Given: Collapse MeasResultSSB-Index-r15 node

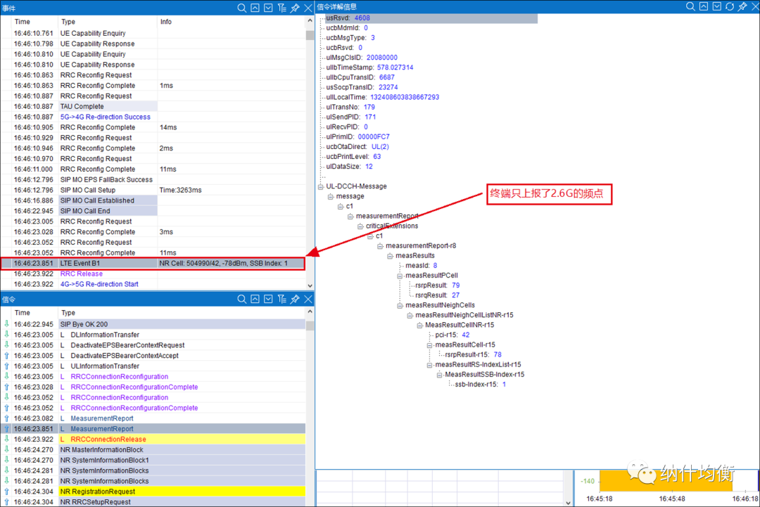Looking at the screenshot, I should [x=440, y=375].
